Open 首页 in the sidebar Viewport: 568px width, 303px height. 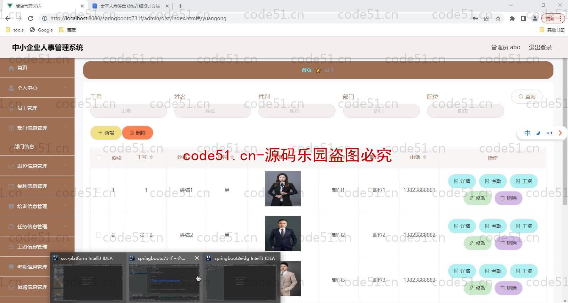37,68
